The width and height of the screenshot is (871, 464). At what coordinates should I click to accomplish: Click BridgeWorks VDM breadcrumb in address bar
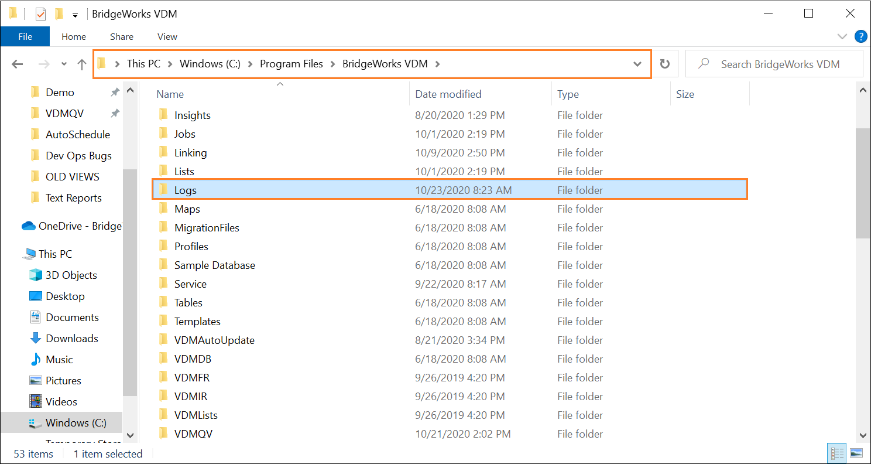[385, 64]
